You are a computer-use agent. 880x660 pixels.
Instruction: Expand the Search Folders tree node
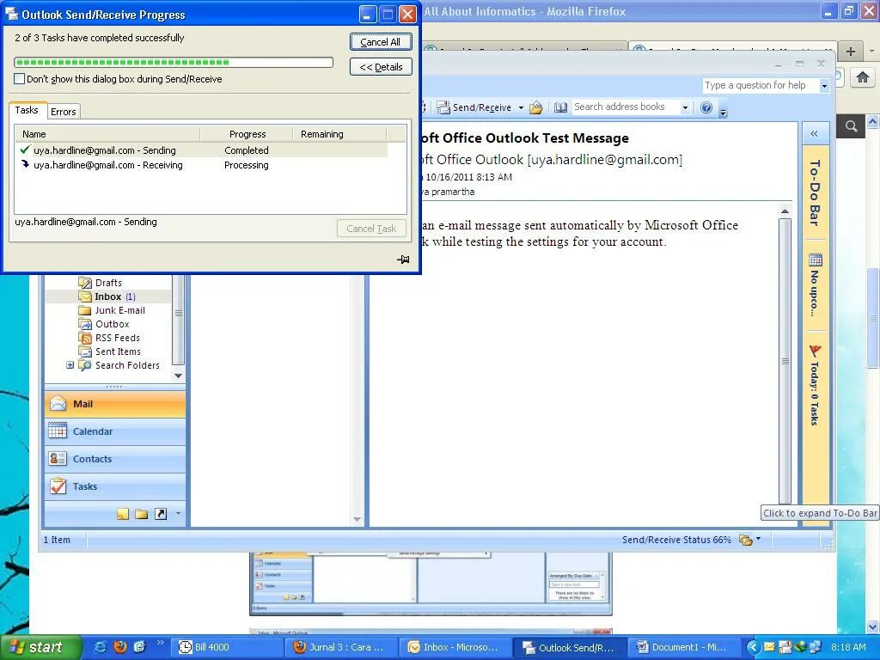point(70,364)
